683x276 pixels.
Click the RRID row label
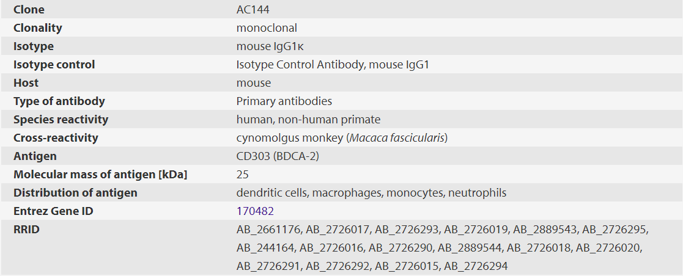[x=27, y=230]
